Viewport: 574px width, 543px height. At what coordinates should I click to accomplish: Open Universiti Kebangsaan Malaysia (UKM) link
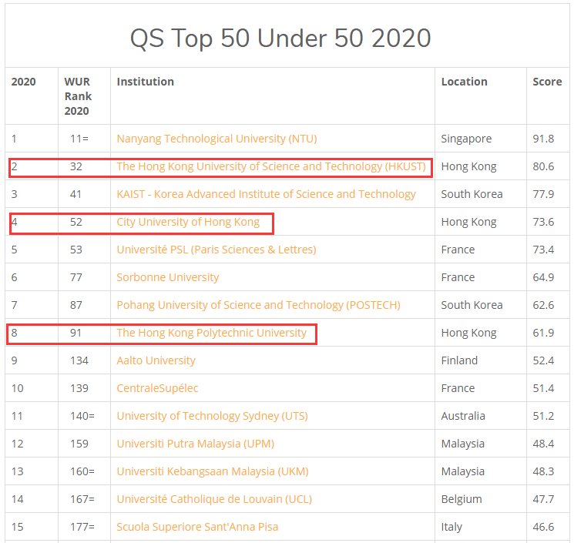pyautogui.click(x=206, y=471)
